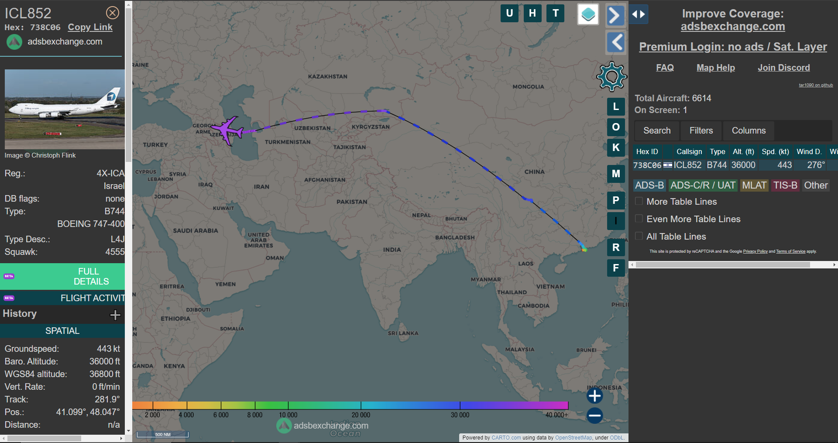Click the adsbexchange logo in info panel
838x443 pixels.
14,42
